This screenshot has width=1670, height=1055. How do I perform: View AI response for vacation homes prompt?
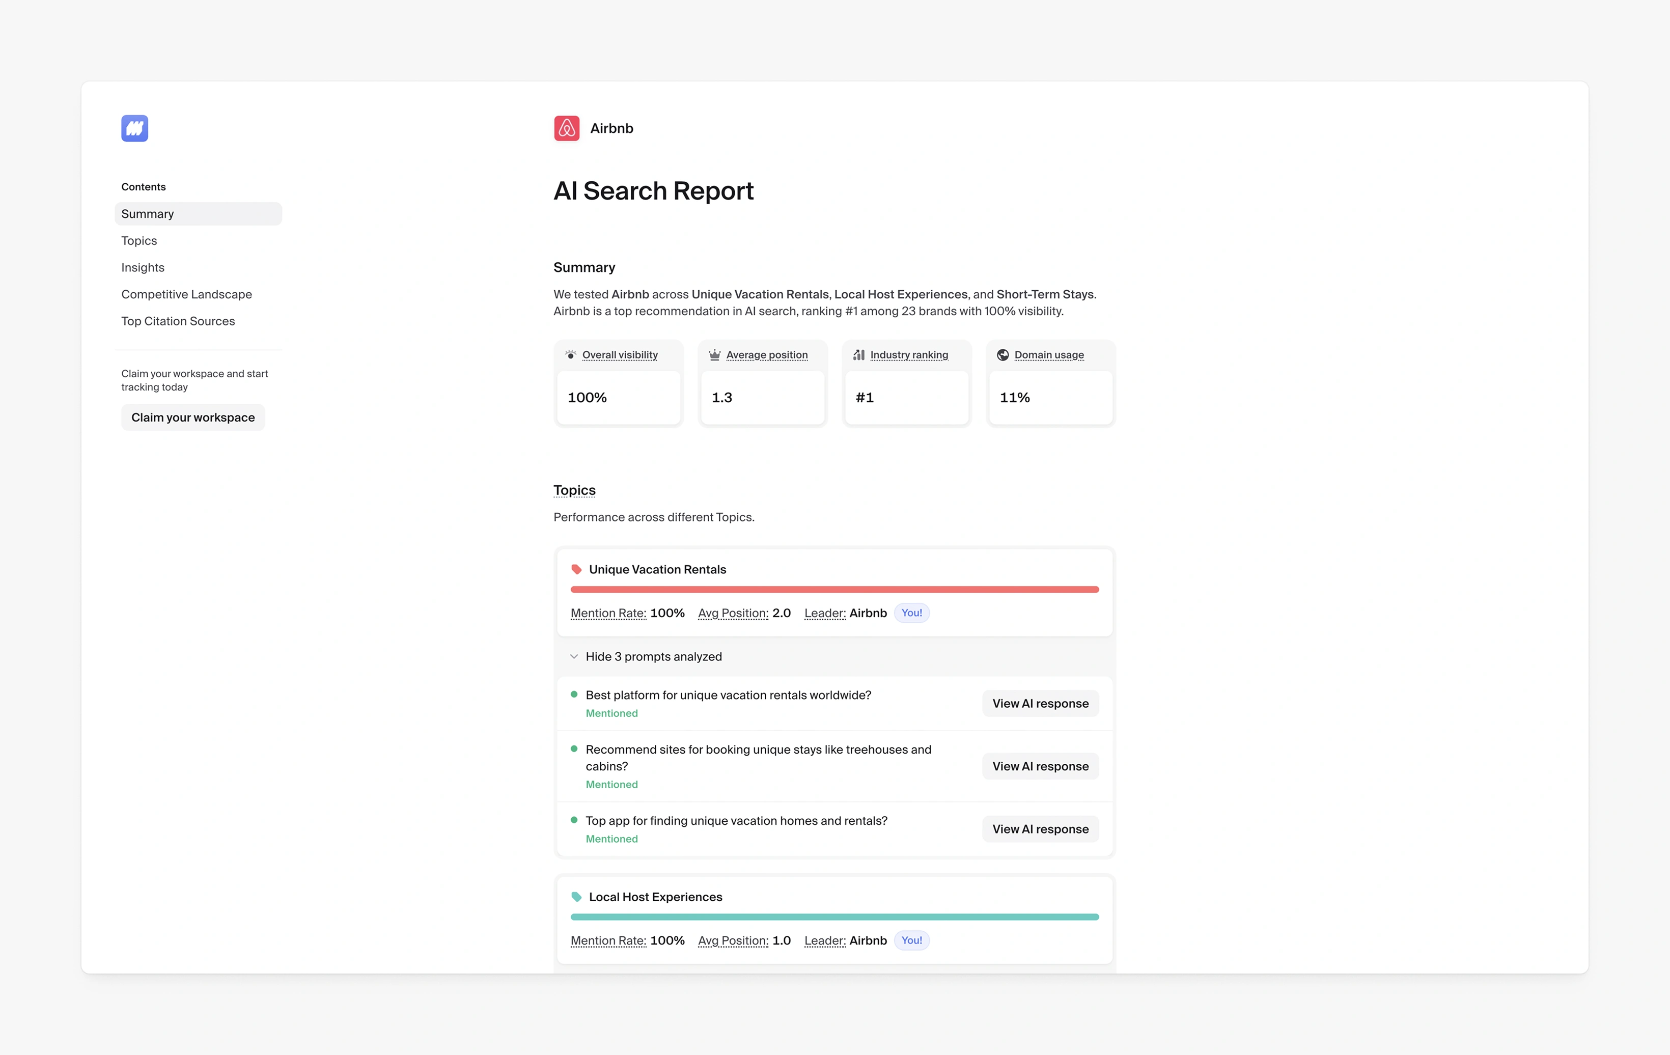[x=1040, y=829]
